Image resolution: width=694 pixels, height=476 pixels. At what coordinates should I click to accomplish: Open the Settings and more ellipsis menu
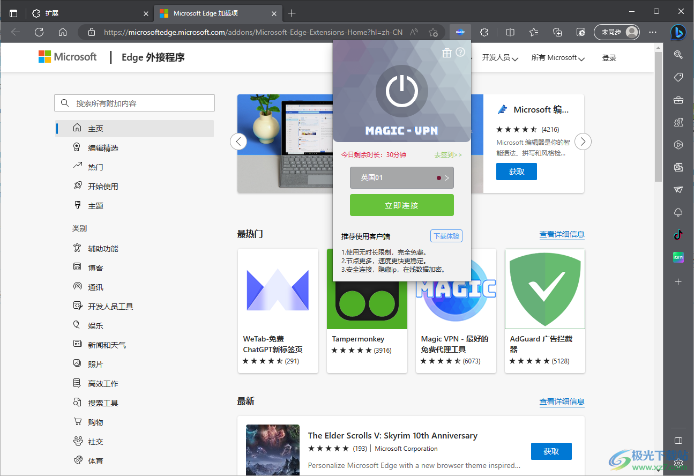tap(652, 32)
